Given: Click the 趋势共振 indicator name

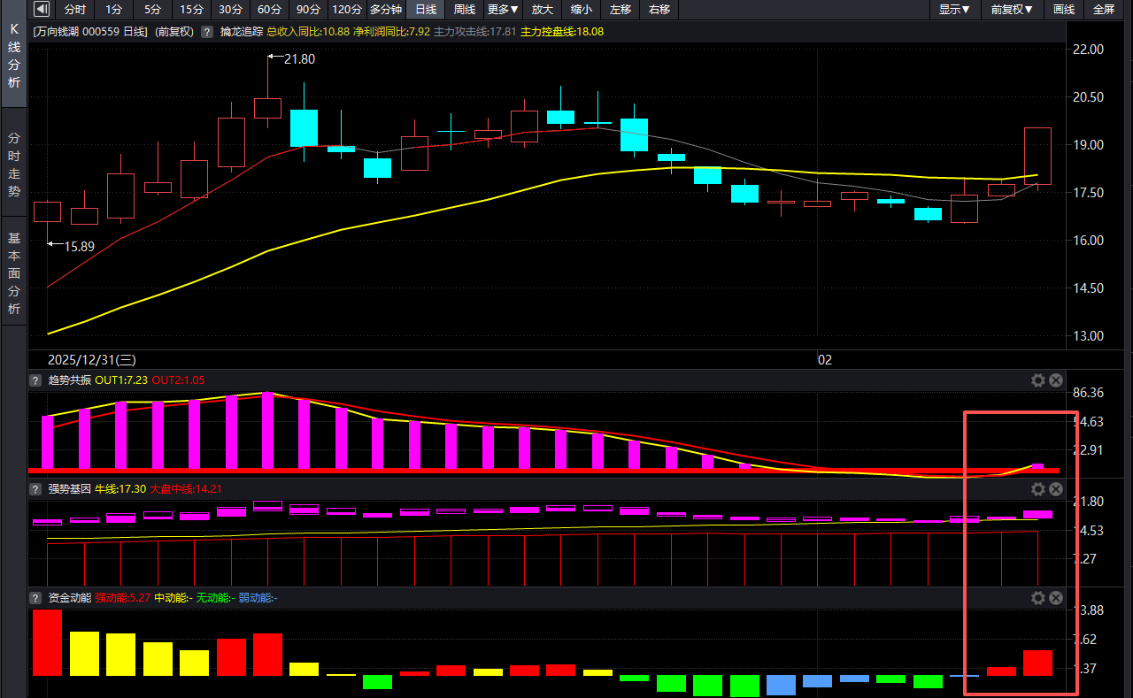Looking at the screenshot, I should click(69, 380).
